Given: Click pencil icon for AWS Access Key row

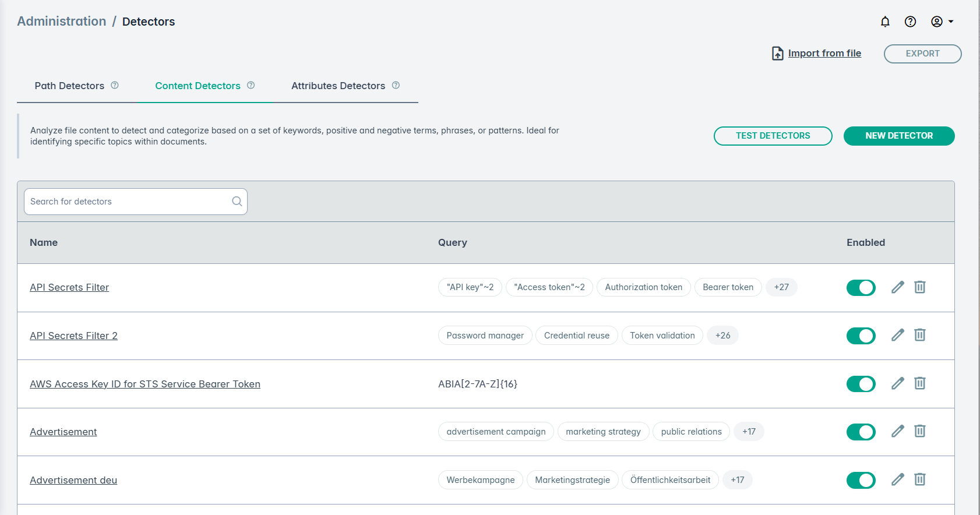Looking at the screenshot, I should [898, 383].
